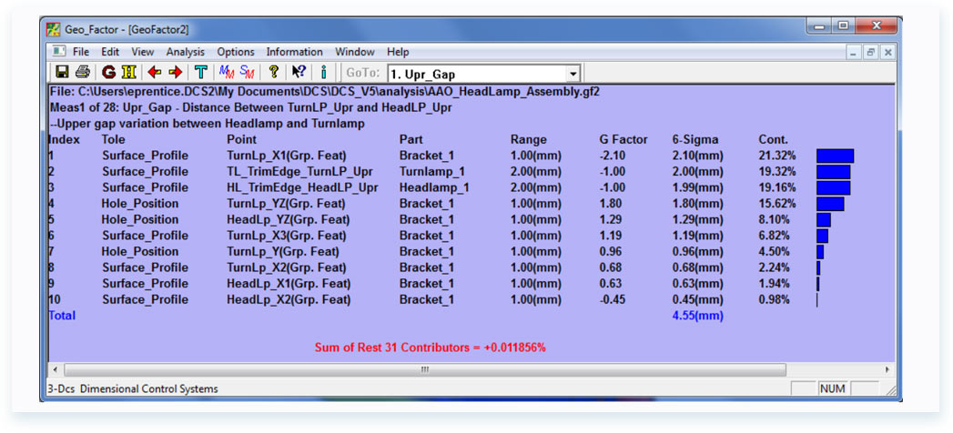Click the MM toolbar icon
Image resolution: width=953 pixels, height=433 pixels.
point(226,73)
